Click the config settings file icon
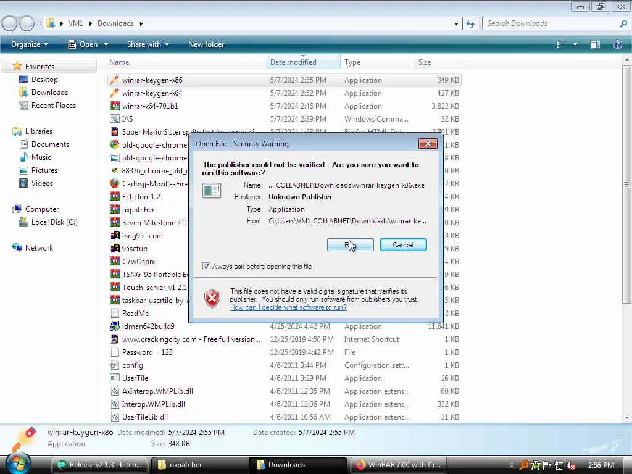 click(115, 365)
